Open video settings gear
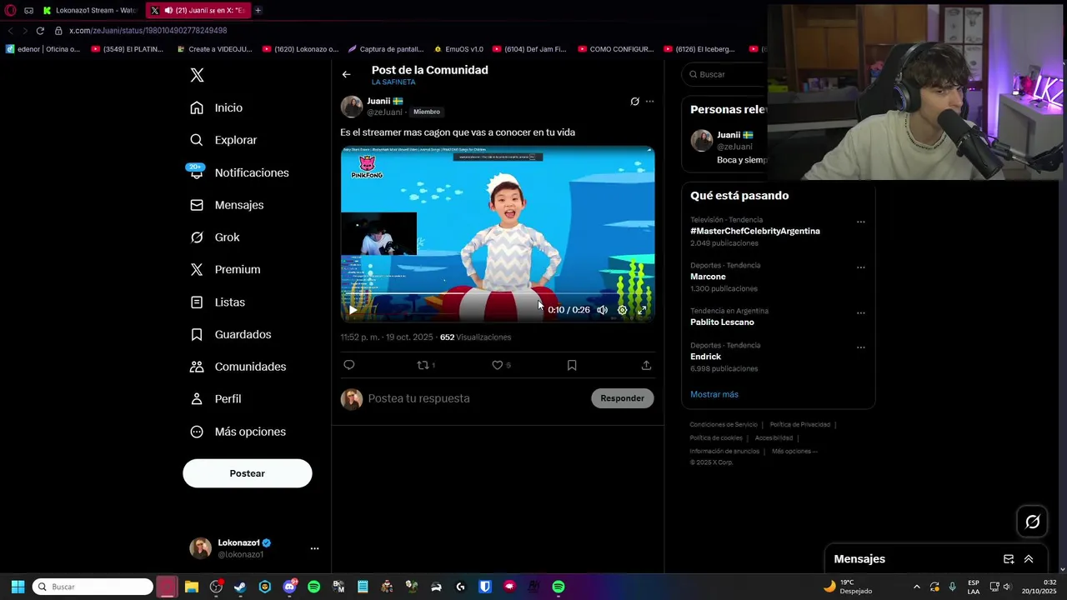Image resolution: width=1067 pixels, height=600 pixels. 622,310
